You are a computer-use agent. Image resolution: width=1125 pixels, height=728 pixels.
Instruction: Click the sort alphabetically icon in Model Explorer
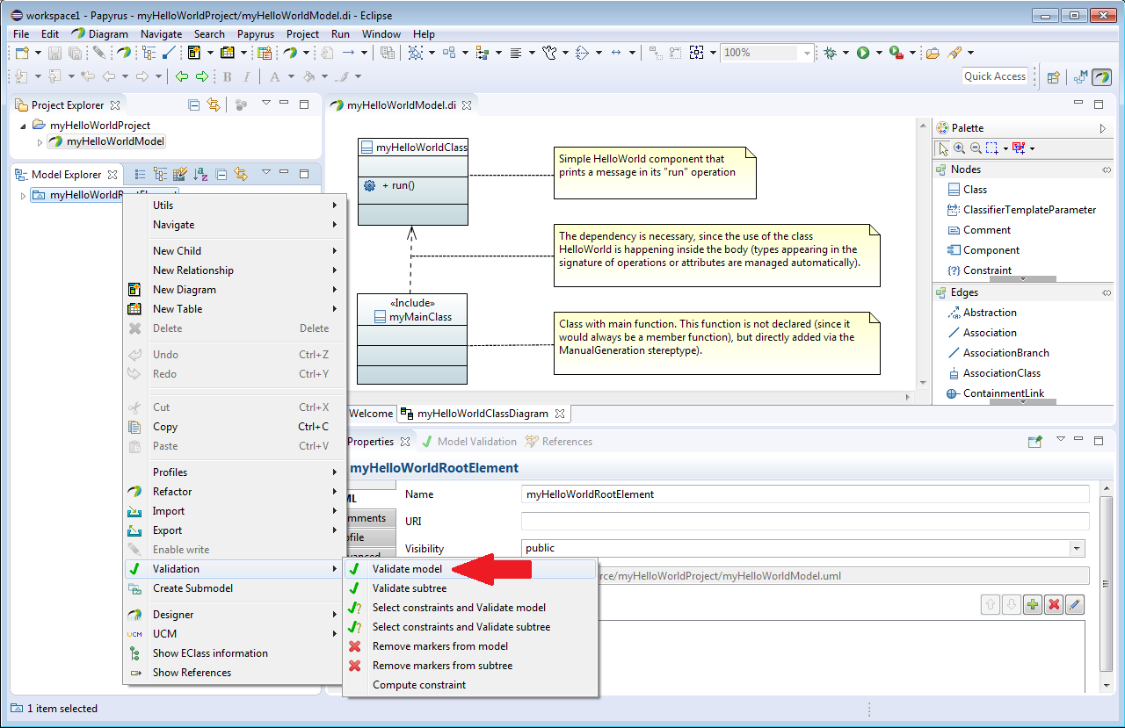(x=200, y=174)
